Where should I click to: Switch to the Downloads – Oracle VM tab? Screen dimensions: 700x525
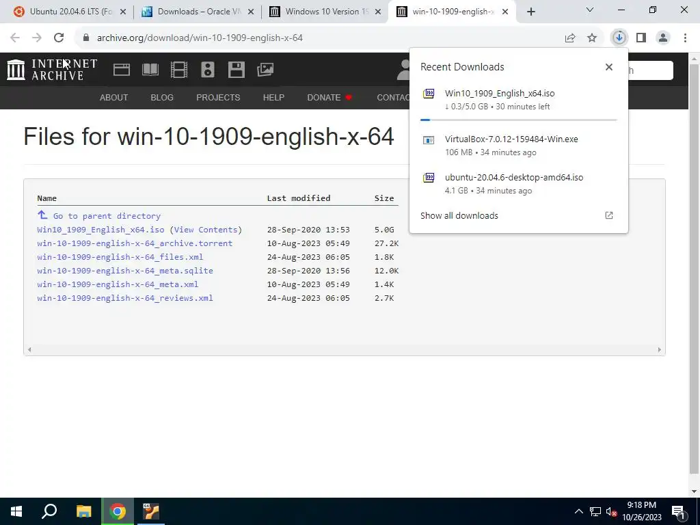coord(196,12)
